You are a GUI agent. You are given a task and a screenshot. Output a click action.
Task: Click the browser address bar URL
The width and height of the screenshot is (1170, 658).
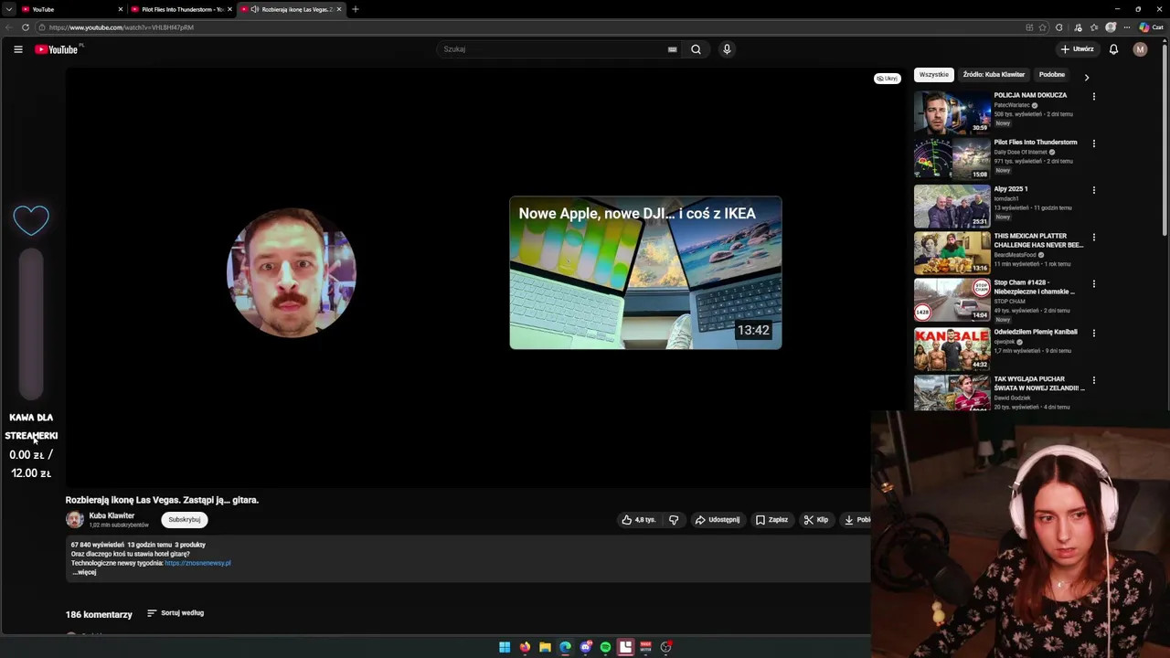point(122,27)
